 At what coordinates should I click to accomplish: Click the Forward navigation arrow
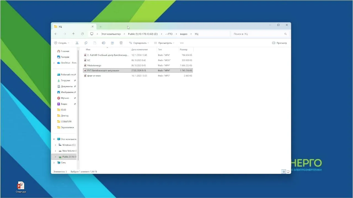[x=65, y=34]
